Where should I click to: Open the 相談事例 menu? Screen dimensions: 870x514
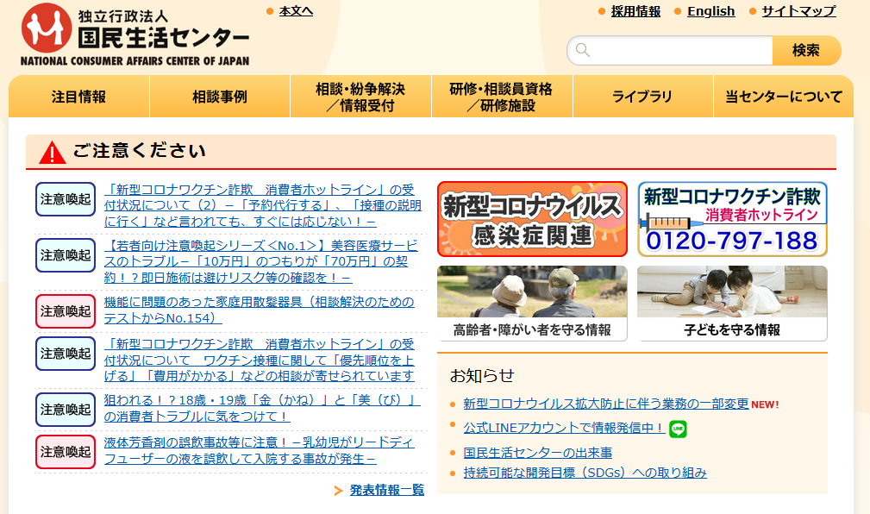pyautogui.click(x=220, y=97)
